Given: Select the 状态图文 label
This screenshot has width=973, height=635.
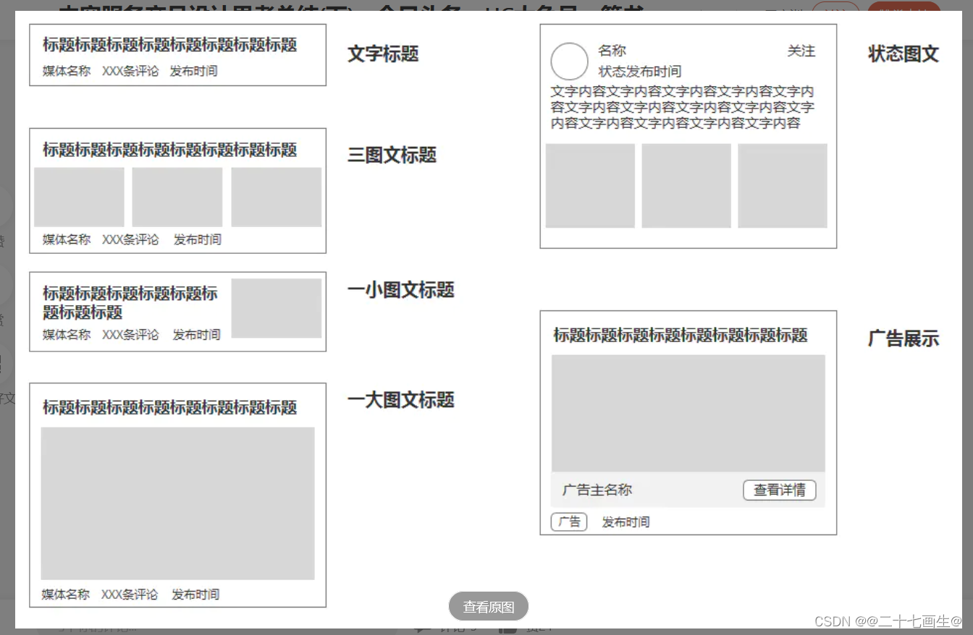Looking at the screenshot, I should [903, 54].
